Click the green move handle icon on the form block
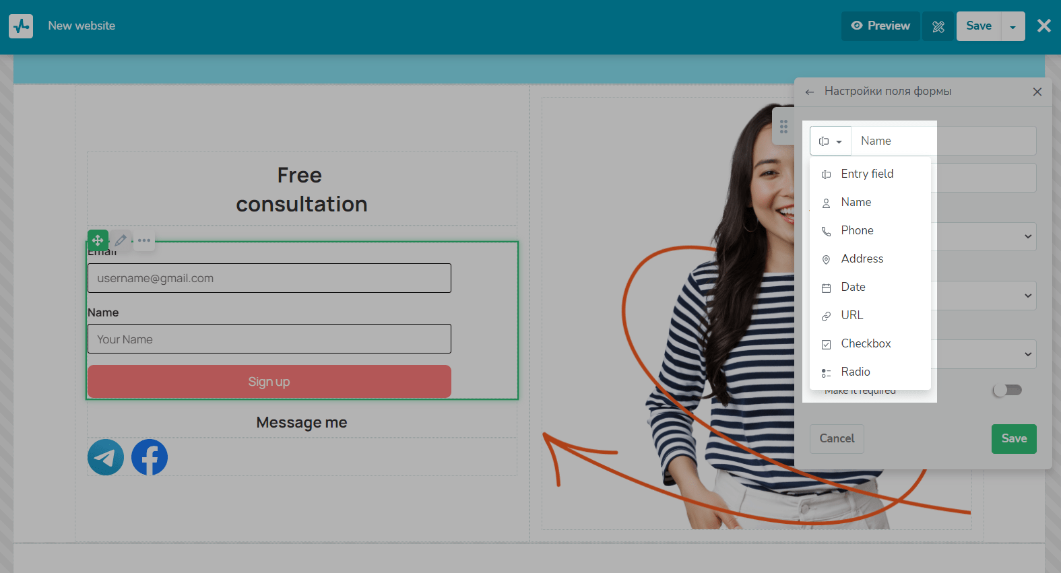Viewport: 1061px width, 573px height. click(x=98, y=240)
